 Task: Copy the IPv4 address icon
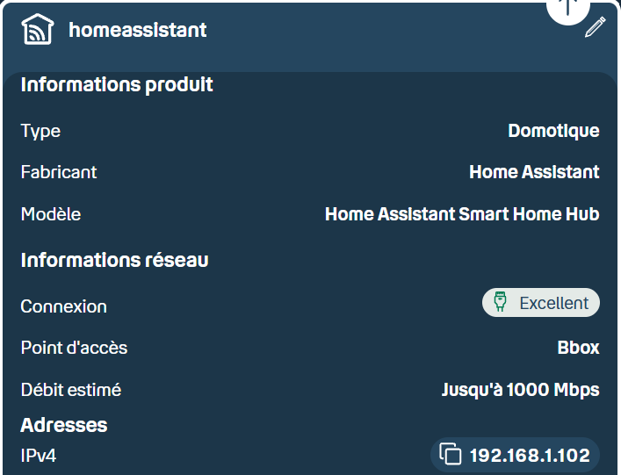click(451, 453)
